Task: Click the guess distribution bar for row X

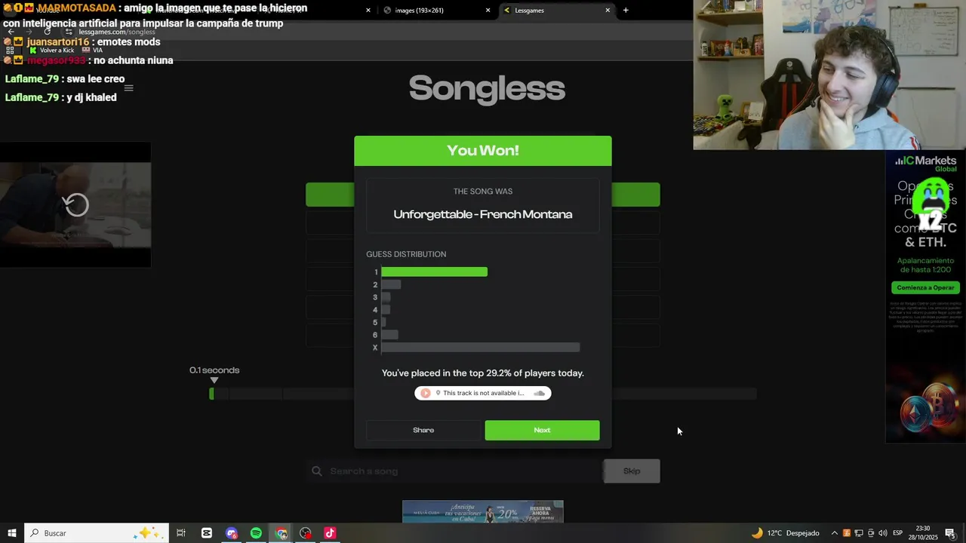Action: (x=481, y=348)
